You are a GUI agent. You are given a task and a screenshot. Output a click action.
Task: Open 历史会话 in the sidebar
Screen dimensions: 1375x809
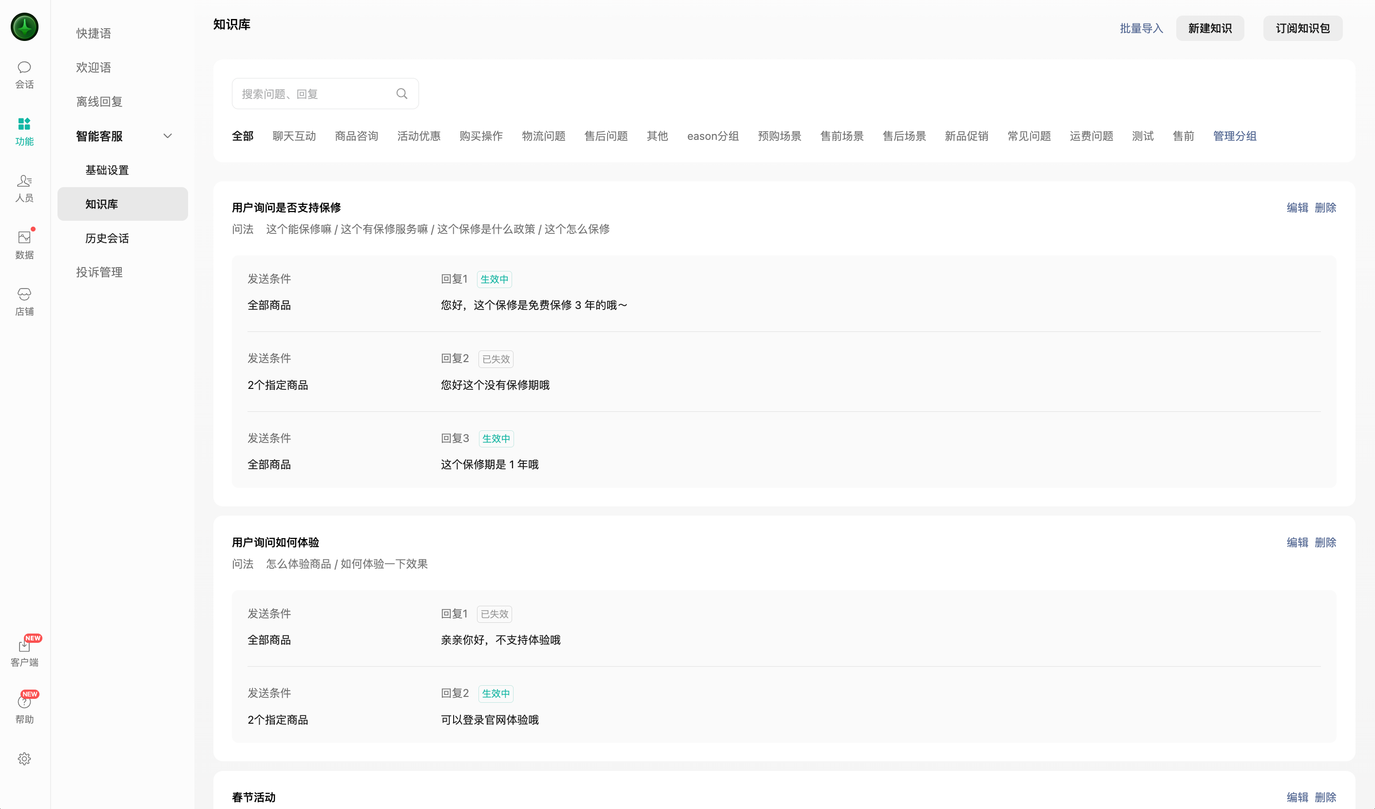click(107, 238)
